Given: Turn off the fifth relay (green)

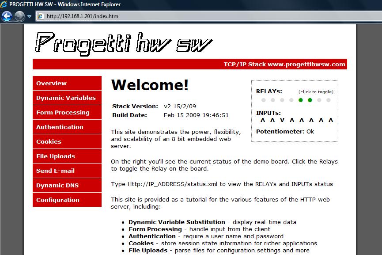Looking at the screenshot, I should (x=300, y=100).
